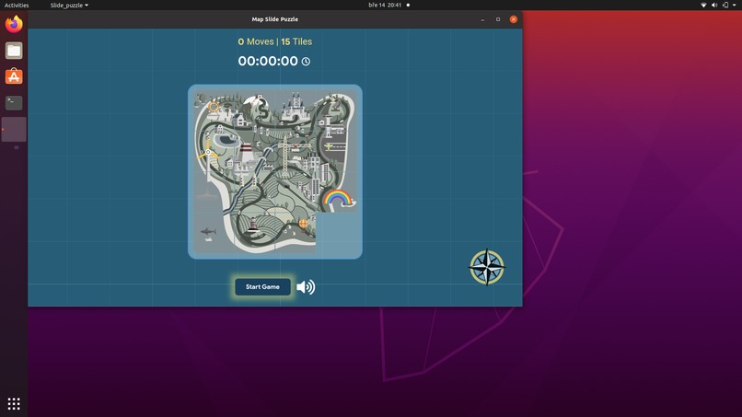This screenshot has height=417, width=742.
Task: Open the Activities overview
Action: 17,6
